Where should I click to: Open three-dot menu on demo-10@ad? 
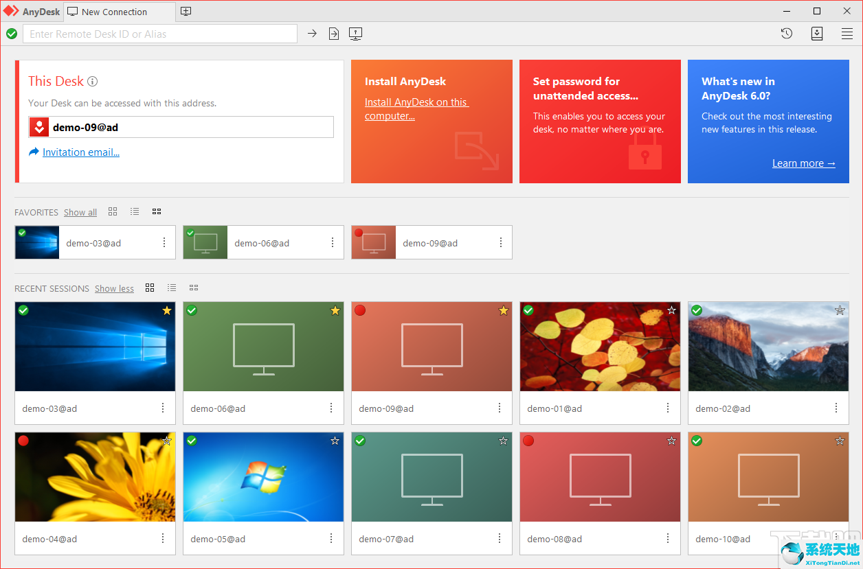point(836,538)
